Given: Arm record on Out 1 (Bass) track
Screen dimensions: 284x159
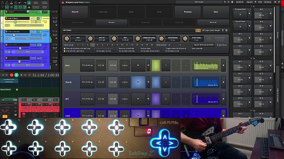Looking at the screenshot, I should pyautogui.click(x=7, y=19).
